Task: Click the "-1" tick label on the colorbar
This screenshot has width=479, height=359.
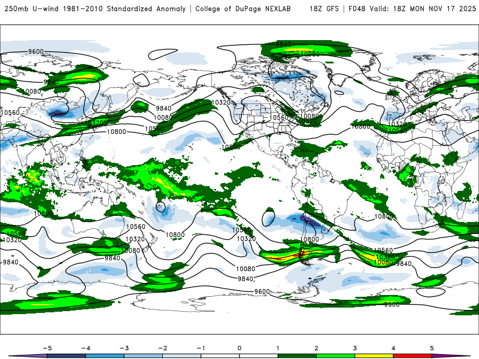Action: click(x=201, y=348)
